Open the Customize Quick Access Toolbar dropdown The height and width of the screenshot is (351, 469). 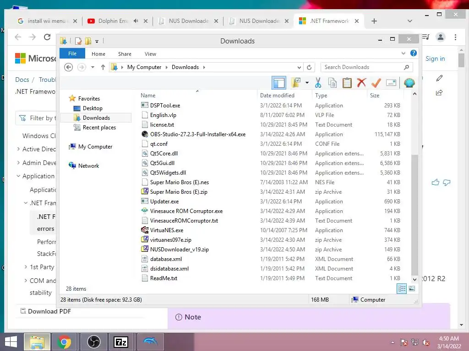tap(97, 41)
